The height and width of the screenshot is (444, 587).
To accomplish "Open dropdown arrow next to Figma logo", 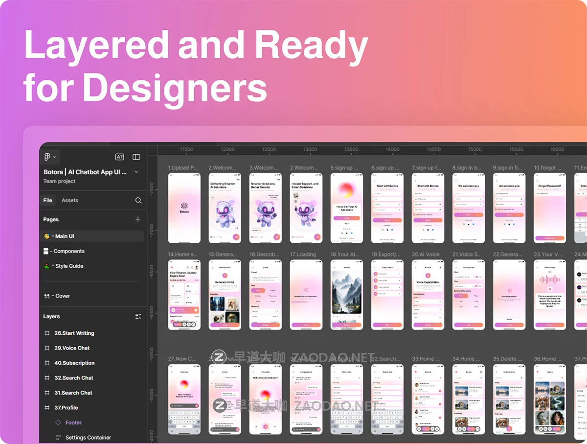I will click(55, 157).
